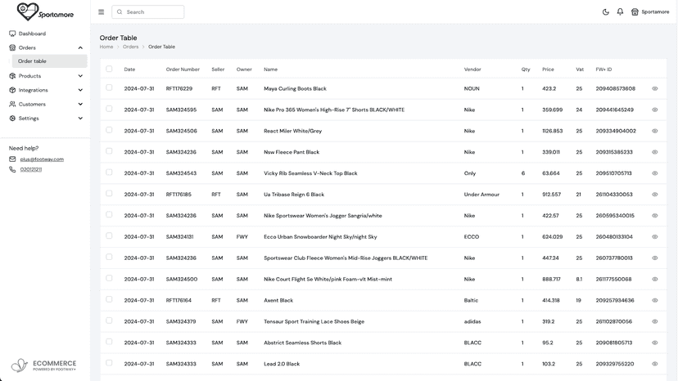
Task: View details eye icon for Abstrict Seamless Shorts
Action: click(654, 343)
